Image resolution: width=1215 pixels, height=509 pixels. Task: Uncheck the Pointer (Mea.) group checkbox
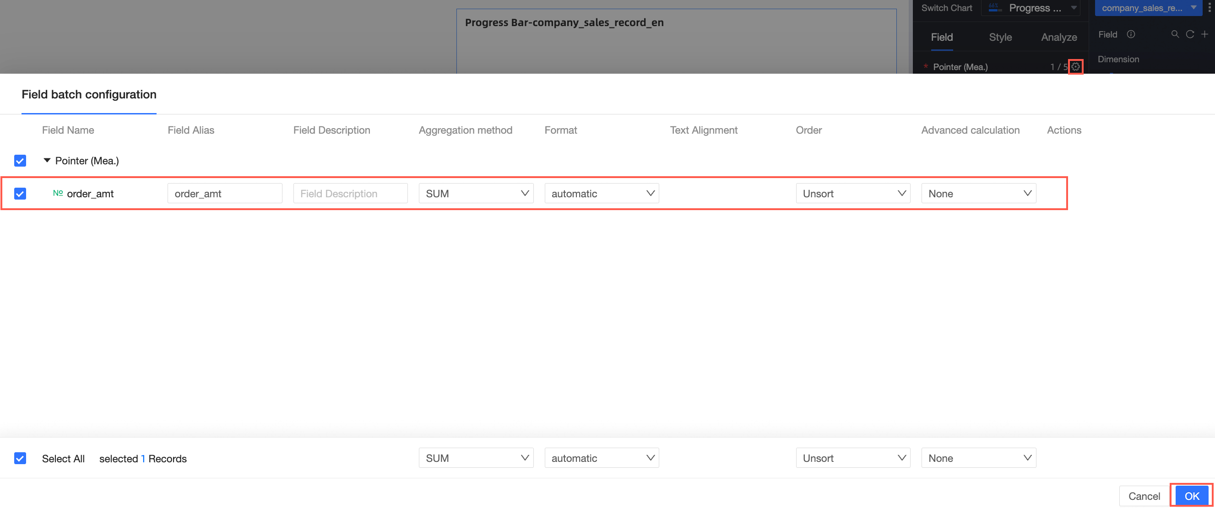click(x=20, y=160)
